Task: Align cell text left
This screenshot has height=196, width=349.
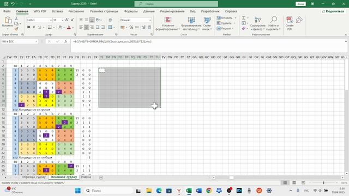Action: (x=81, y=27)
